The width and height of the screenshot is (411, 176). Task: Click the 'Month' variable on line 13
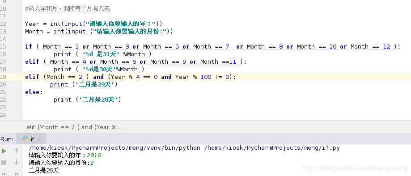coord(34,31)
